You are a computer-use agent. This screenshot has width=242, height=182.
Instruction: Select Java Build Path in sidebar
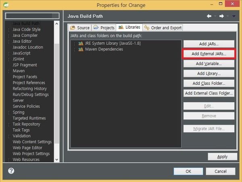pos(26,23)
